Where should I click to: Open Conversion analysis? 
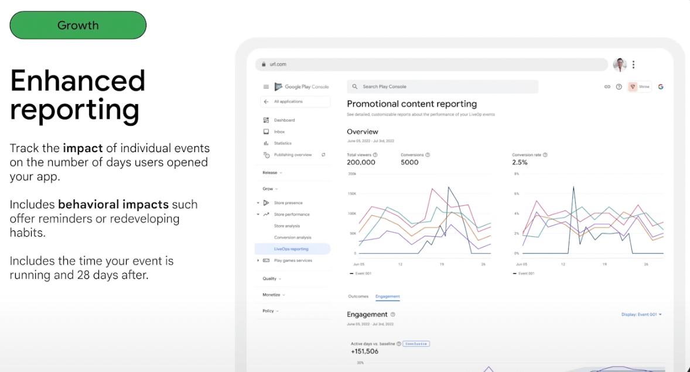tap(293, 237)
